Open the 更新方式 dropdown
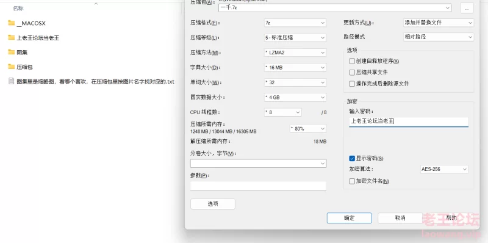The height and width of the screenshot is (243, 488). tap(439, 23)
